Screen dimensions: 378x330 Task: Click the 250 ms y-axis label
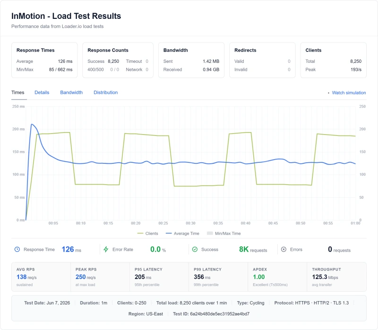[x=18, y=107]
